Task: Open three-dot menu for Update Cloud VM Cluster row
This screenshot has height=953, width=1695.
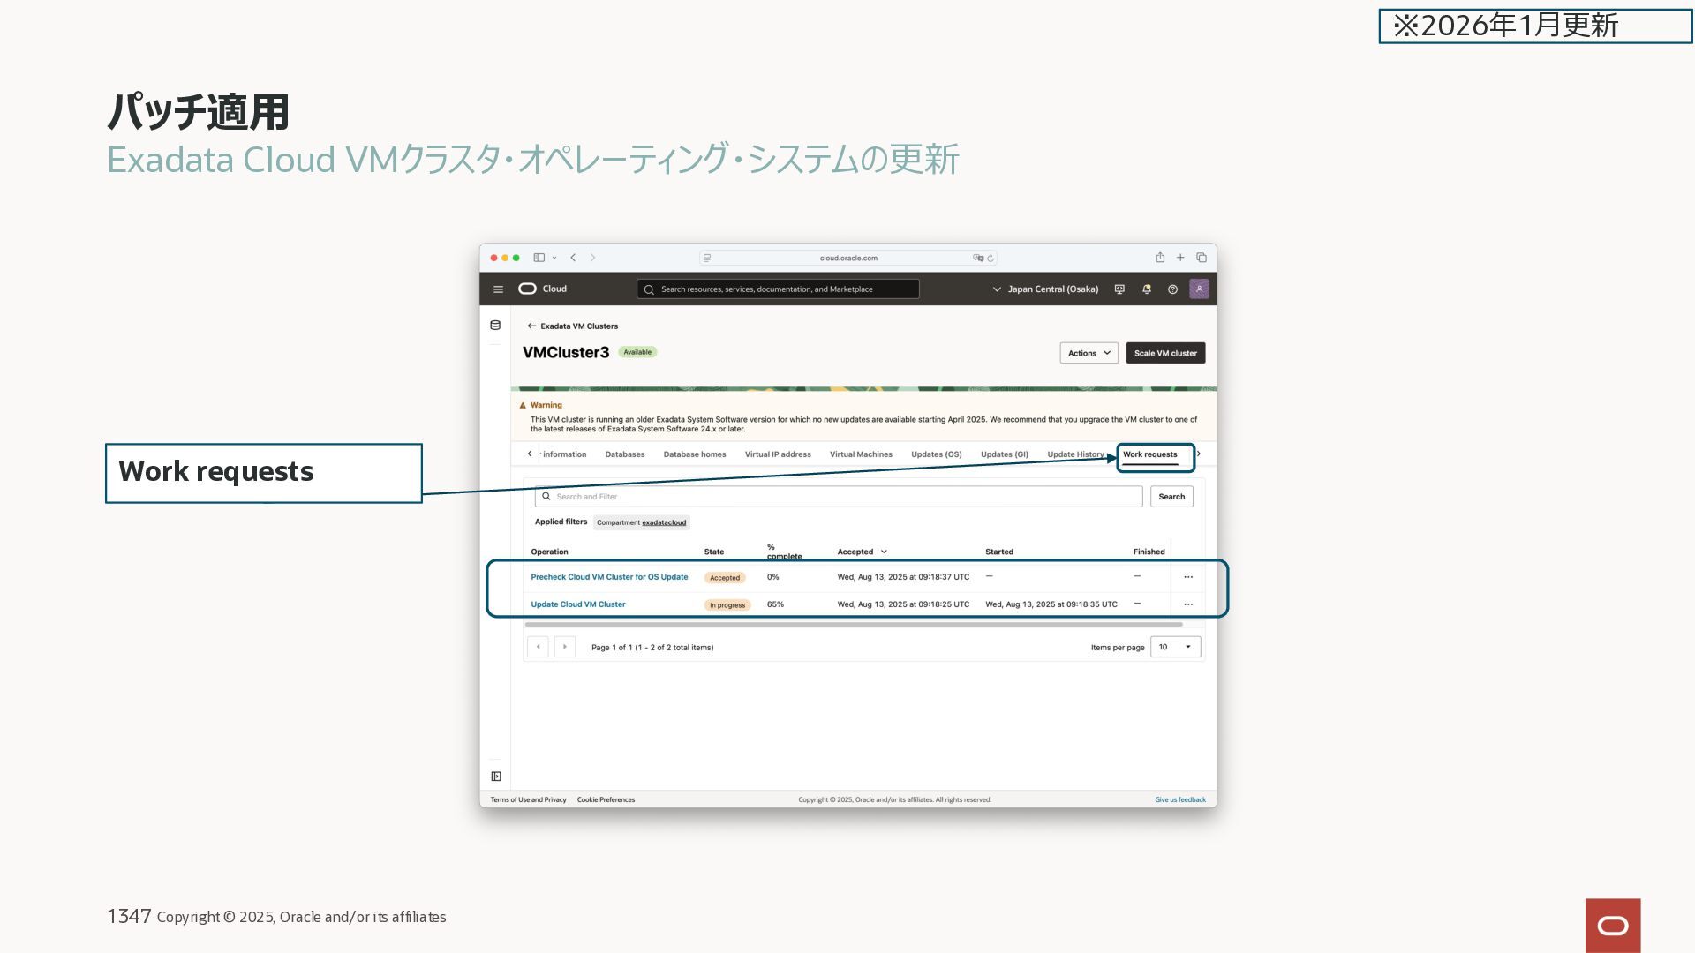Action: [1188, 604]
